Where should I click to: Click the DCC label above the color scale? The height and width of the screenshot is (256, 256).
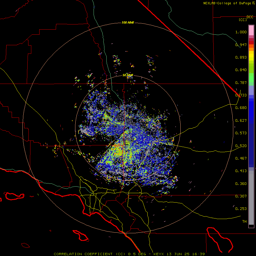tap(250, 17)
